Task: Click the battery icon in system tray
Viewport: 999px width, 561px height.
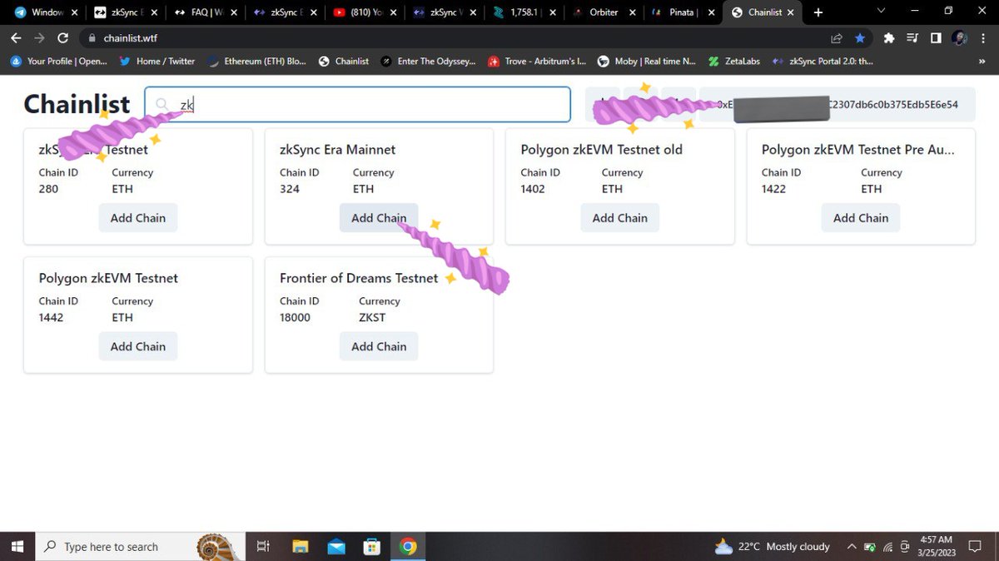Action: [x=870, y=547]
